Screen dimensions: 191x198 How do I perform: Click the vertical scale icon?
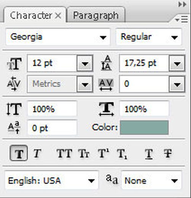click(x=14, y=109)
